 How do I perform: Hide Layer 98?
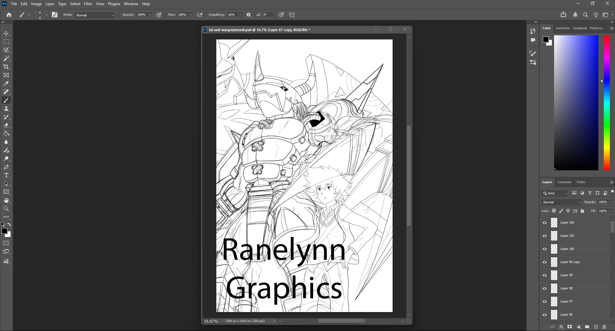coord(544,288)
